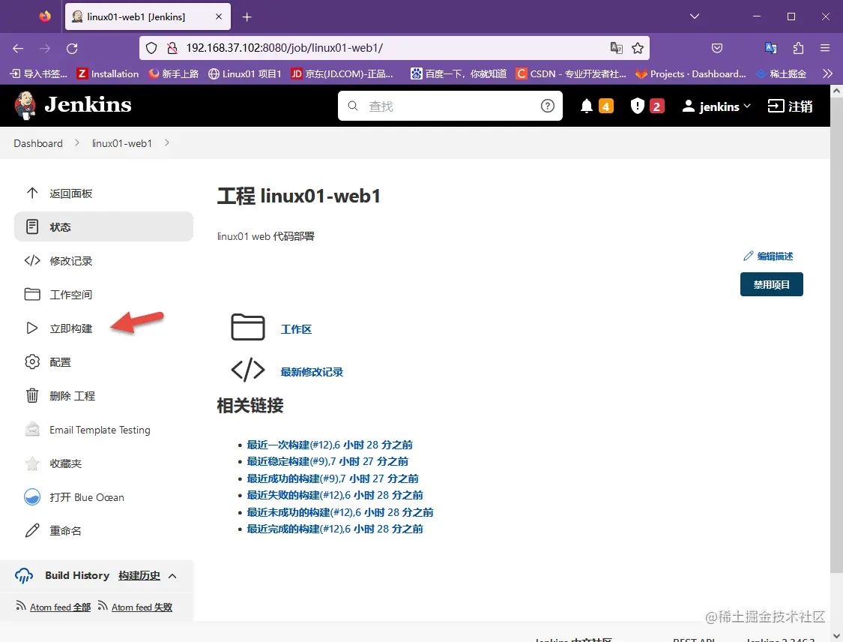Open a new browser tab with plus
Viewport: 843px width, 642px height.
(247, 17)
